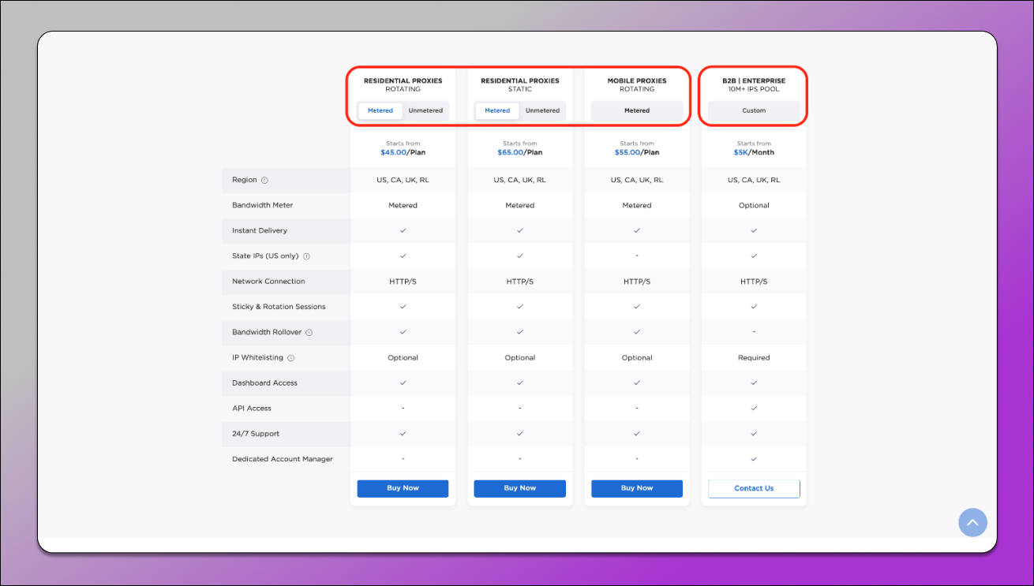Click the info icon beside IP Whitelisting
This screenshot has width=1034, height=586.
point(290,358)
